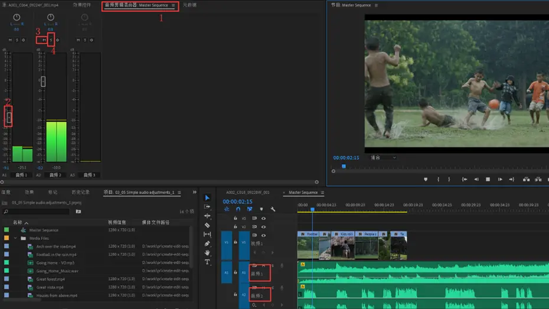Click the project panel search field
The height and width of the screenshot is (309, 549).
click(38, 211)
